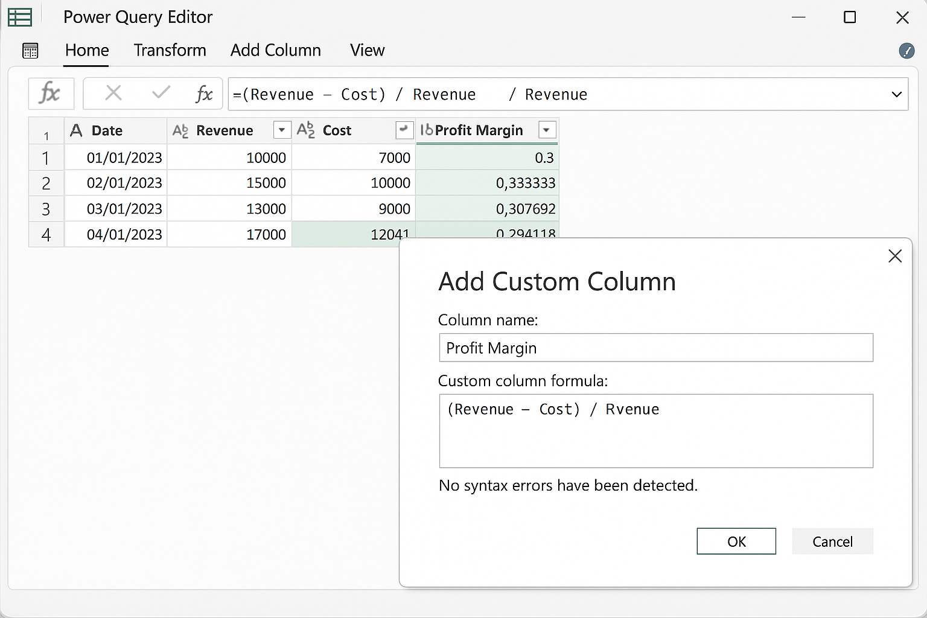Select the Date column header
The image size is (927, 618).
116,130
